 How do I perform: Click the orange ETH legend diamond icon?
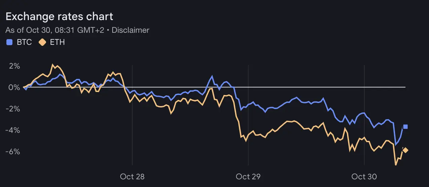click(x=43, y=42)
